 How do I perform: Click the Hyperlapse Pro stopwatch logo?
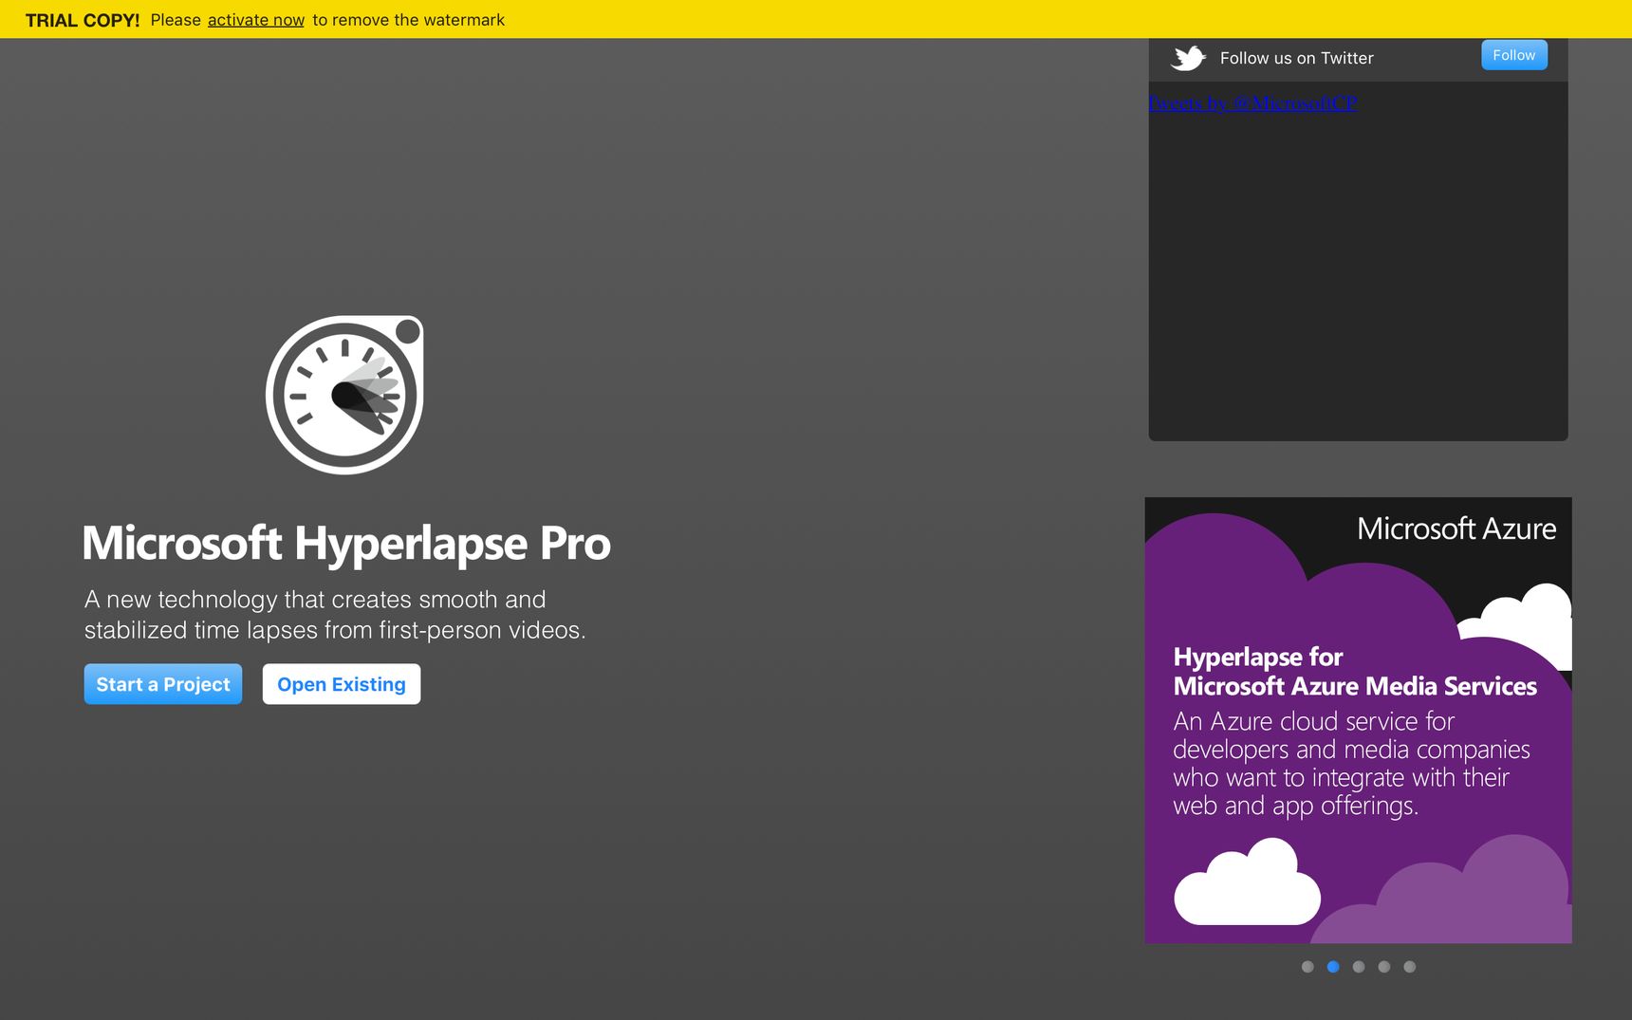344,395
